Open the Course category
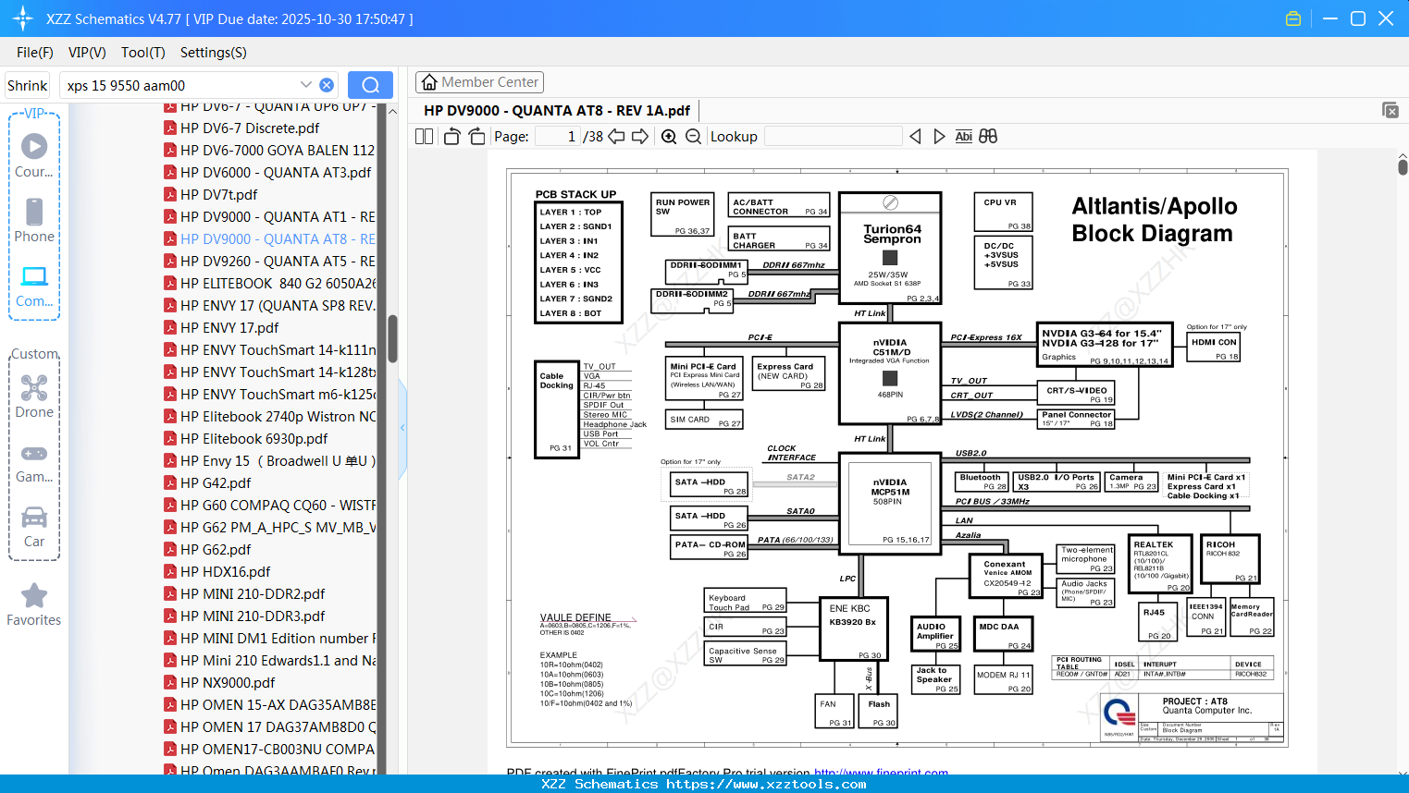The height and width of the screenshot is (793, 1409). 34,156
